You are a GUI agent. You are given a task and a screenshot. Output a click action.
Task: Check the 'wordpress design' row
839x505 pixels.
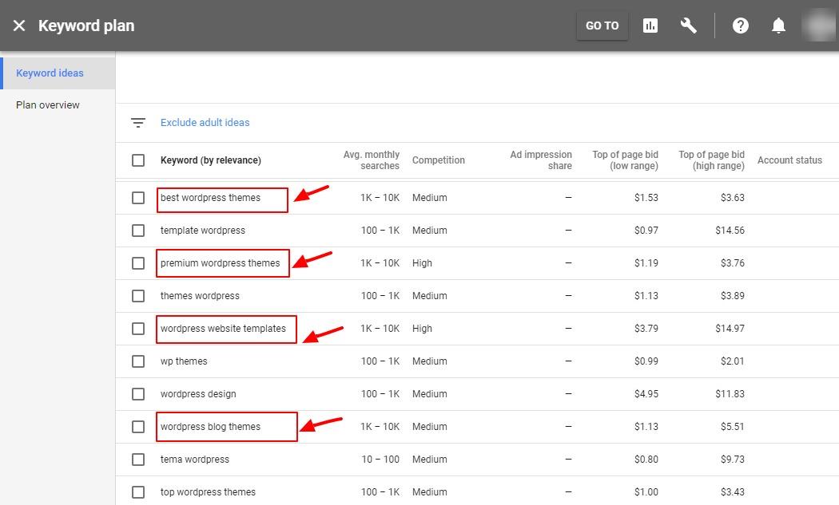tap(138, 394)
